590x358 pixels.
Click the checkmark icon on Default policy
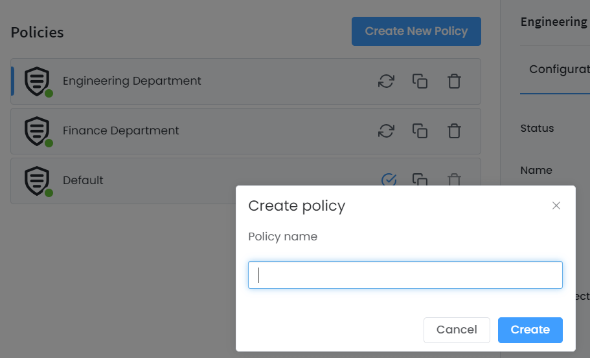(389, 180)
